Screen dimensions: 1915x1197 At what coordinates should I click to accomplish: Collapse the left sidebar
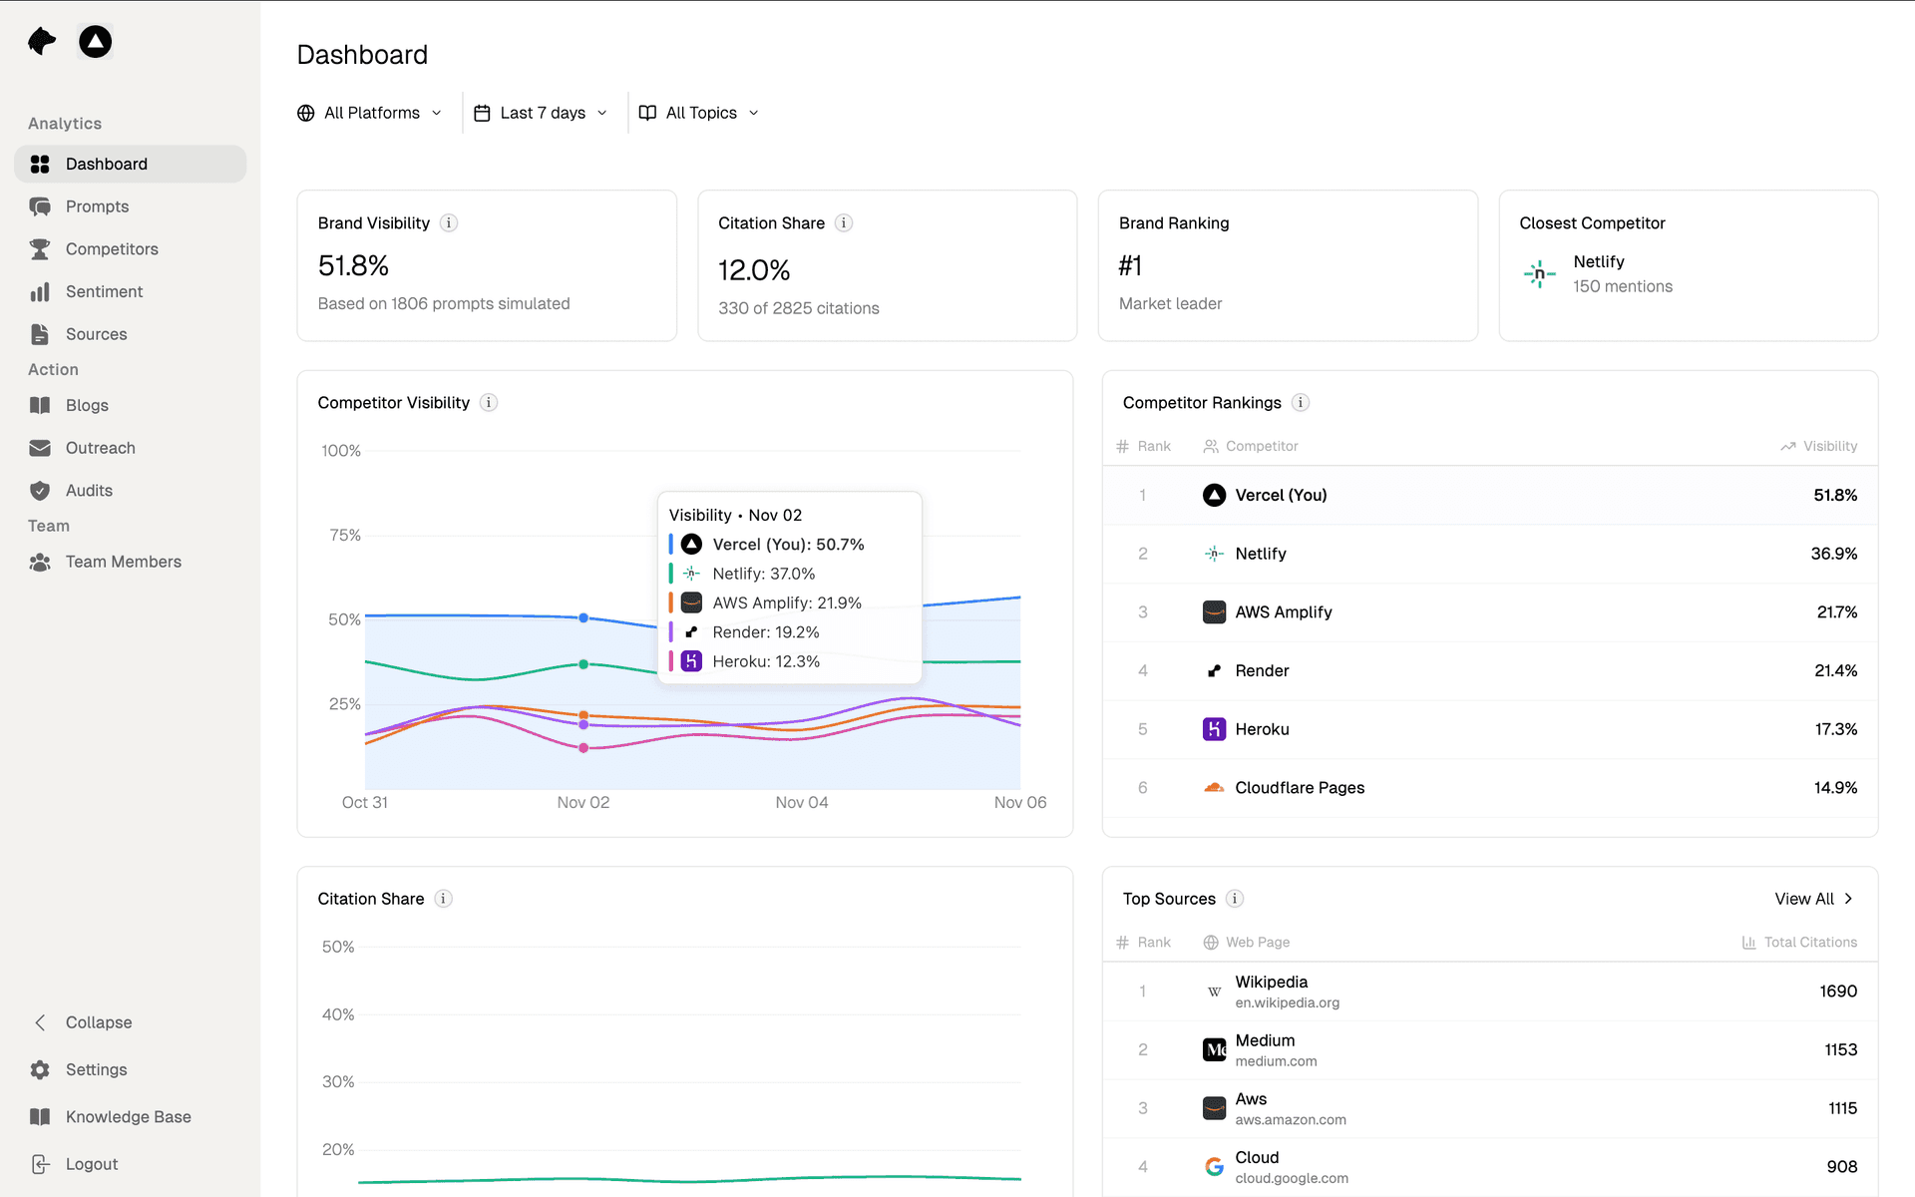[x=97, y=1022]
